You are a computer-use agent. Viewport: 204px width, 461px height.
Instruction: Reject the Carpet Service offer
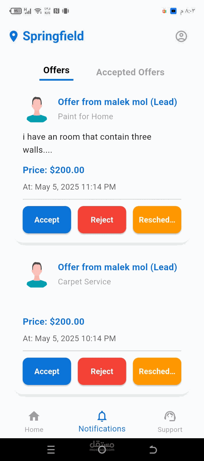[x=102, y=371]
